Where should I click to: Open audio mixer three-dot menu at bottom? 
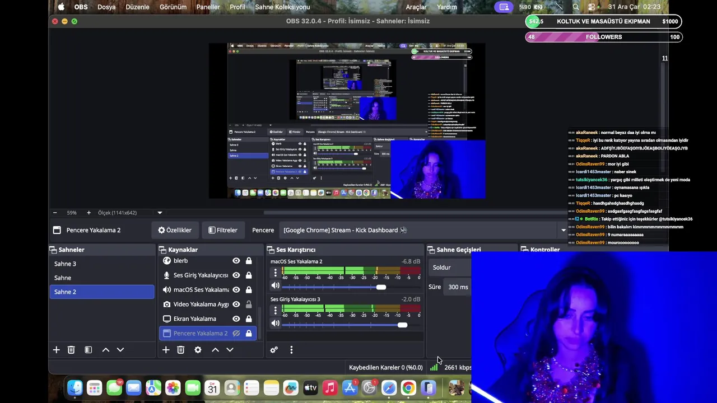click(x=291, y=350)
